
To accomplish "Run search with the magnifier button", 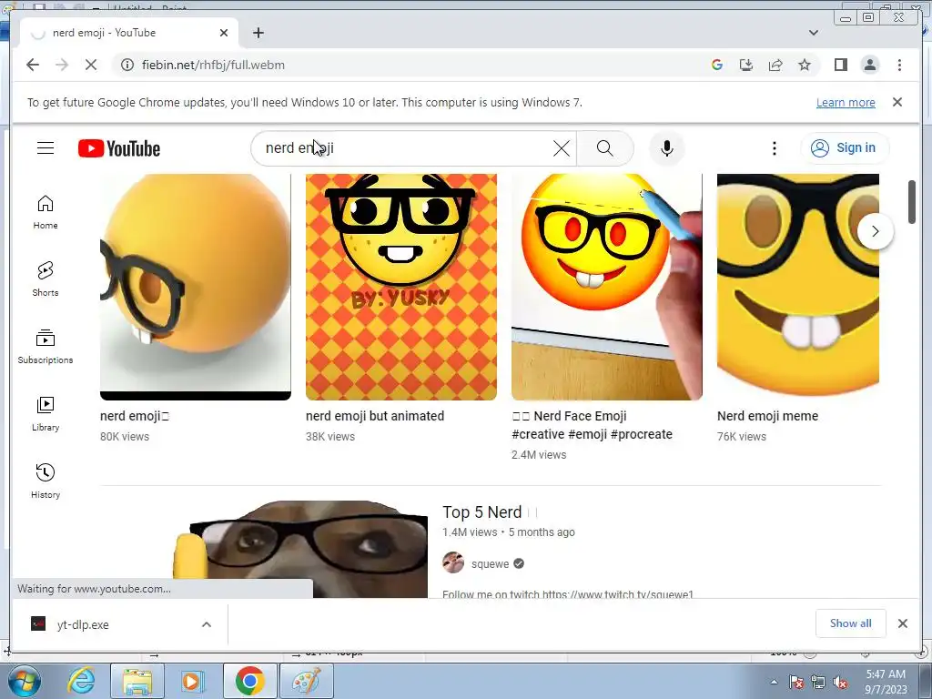I will click(x=604, y=148).
